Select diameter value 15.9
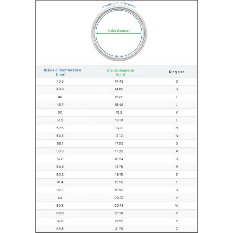This screenshot has height=233, width=233. (x=119, y=112)
